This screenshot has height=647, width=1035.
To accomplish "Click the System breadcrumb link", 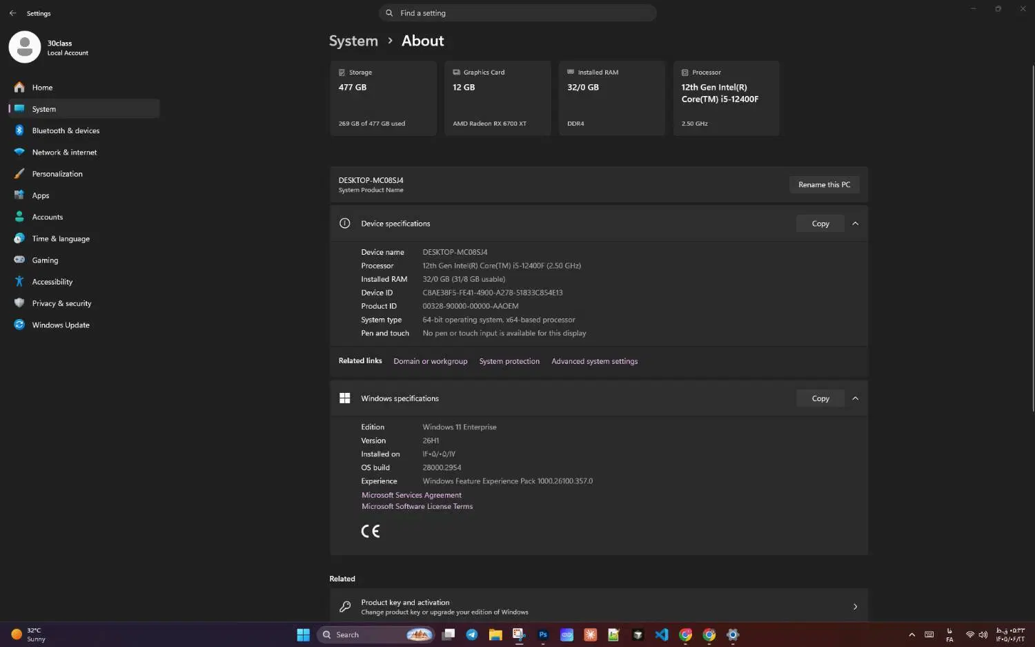I will (353, 41).
